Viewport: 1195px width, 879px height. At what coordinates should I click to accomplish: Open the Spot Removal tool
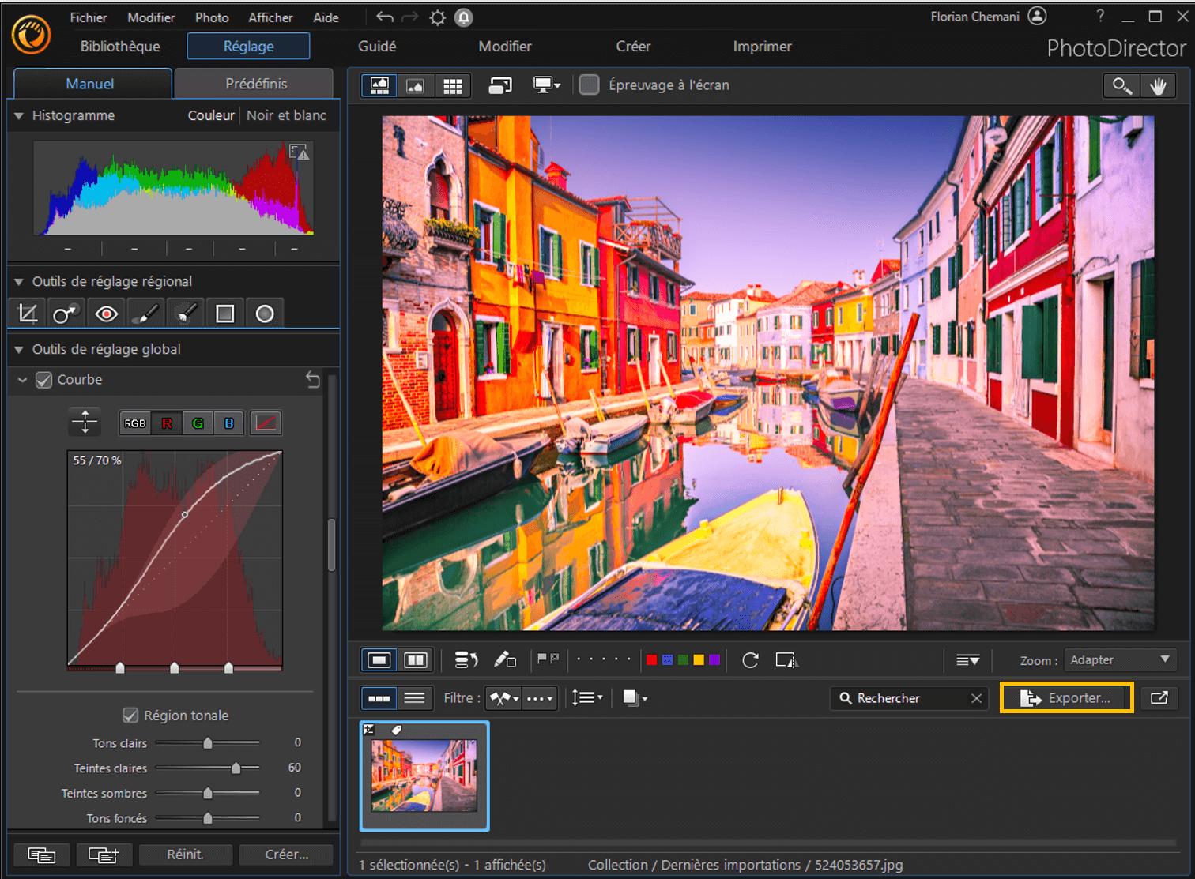pyautogui.click(x=66, y=312)
